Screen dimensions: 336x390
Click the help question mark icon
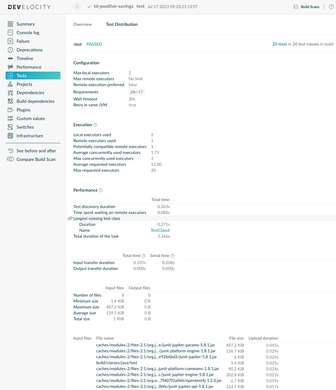tap(331, 7)
